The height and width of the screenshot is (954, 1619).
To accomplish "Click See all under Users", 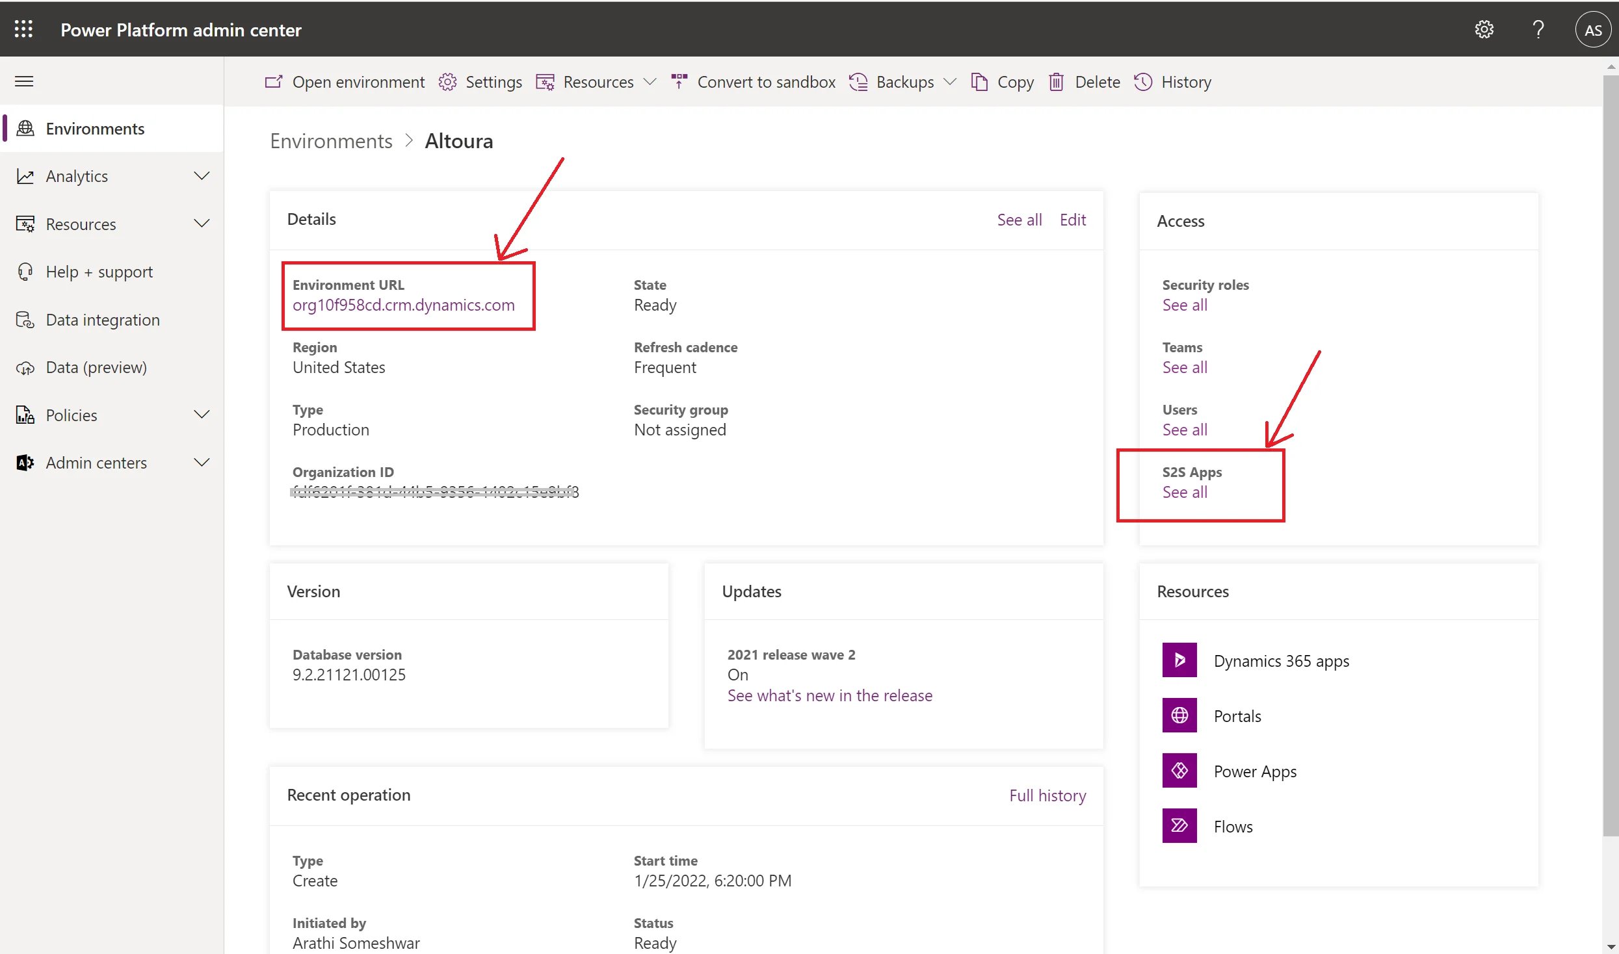I will click(x=1185, y=430).
